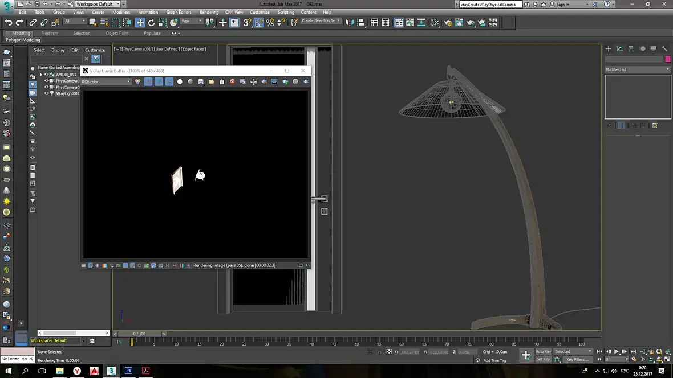Open the Material Editor from main toolbar

pyautogui.click(x=435, y=23)
